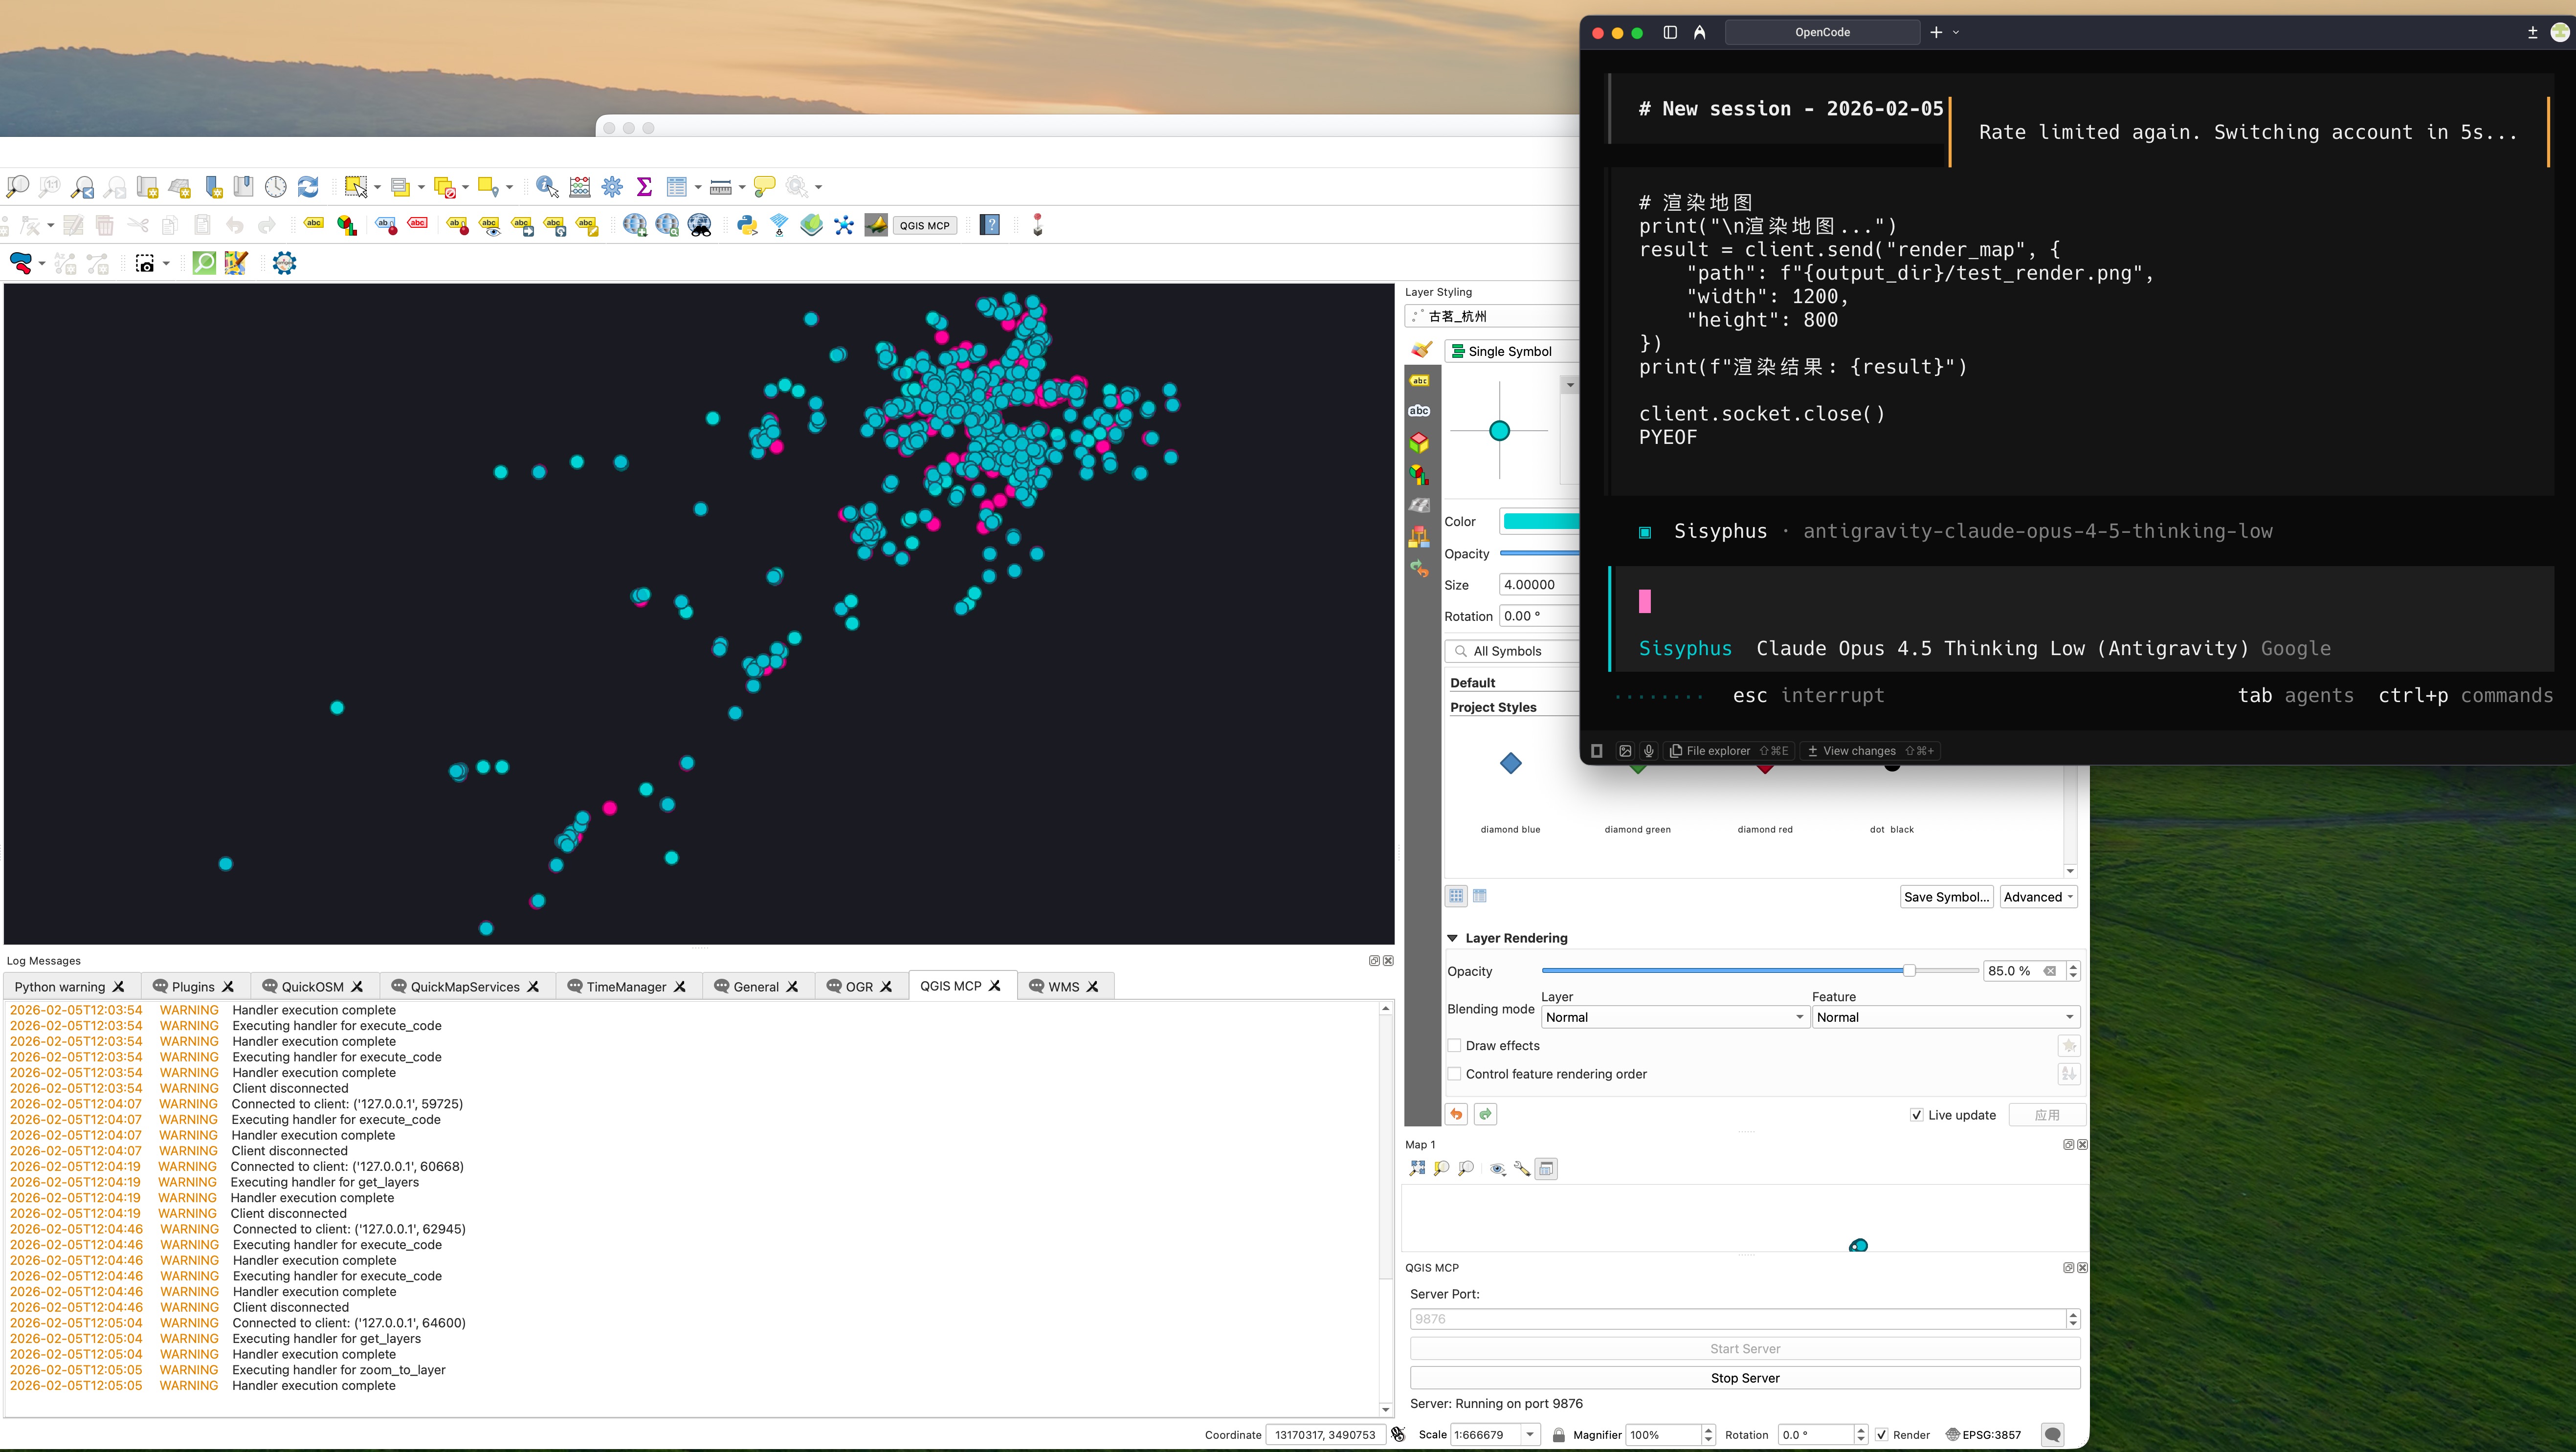Click the layer Opacity slider handle
Viewport: 2576px width, 1452px height.
pyautogui.click(x=1908, y=971)
